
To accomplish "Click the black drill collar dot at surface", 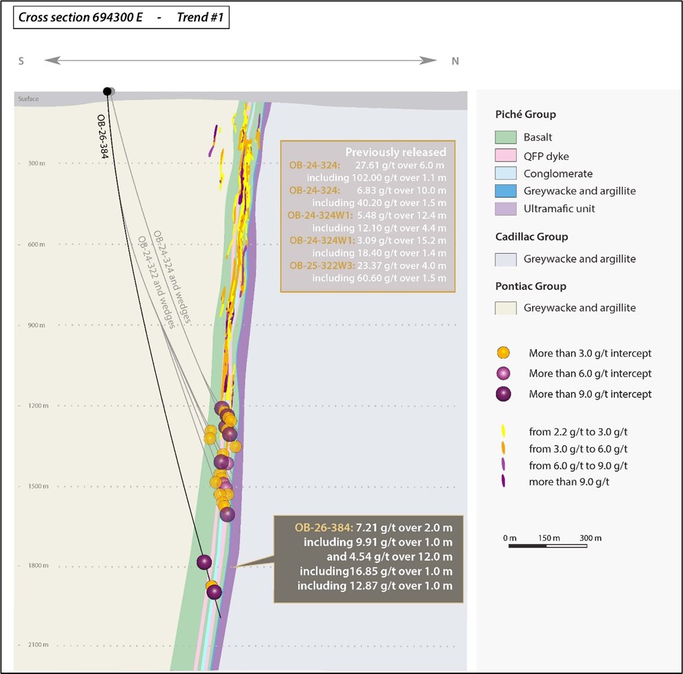I will [x=107, y=91].
